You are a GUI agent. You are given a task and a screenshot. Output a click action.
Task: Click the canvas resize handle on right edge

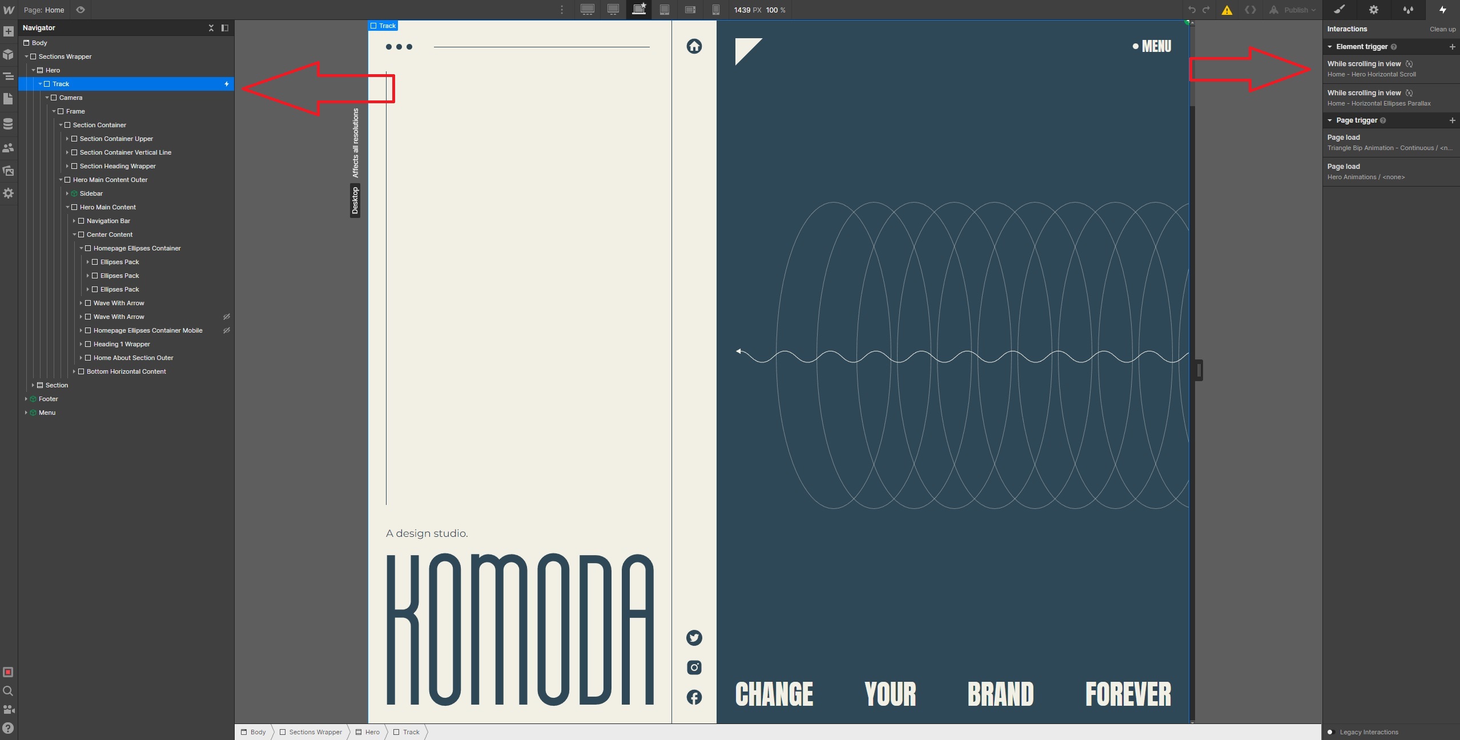click(1198, 370)
